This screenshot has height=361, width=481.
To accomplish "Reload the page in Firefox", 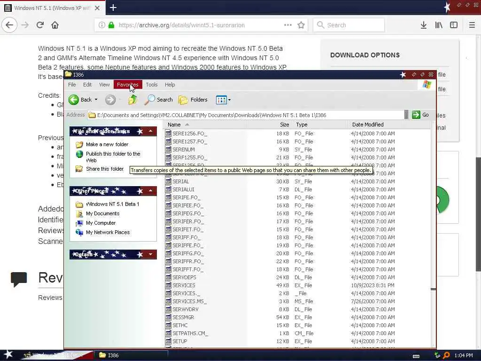I will click(x=40, y=25).
